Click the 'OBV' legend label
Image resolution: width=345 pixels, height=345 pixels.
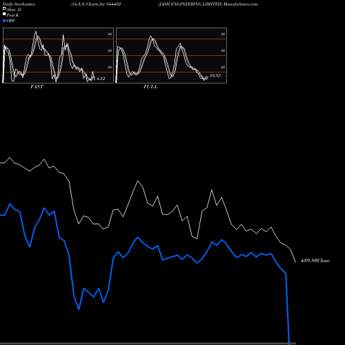11,21
